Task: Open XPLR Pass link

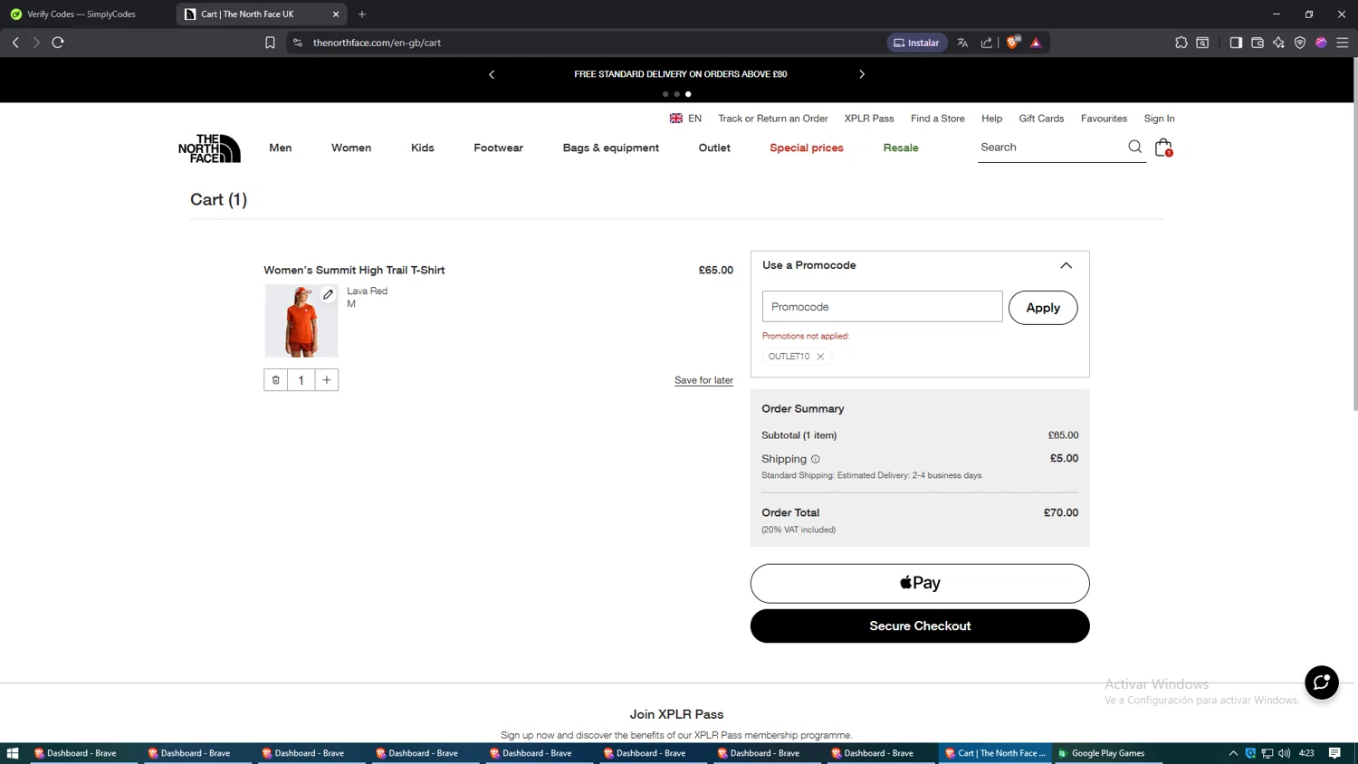Action: (x=869, y=119)
